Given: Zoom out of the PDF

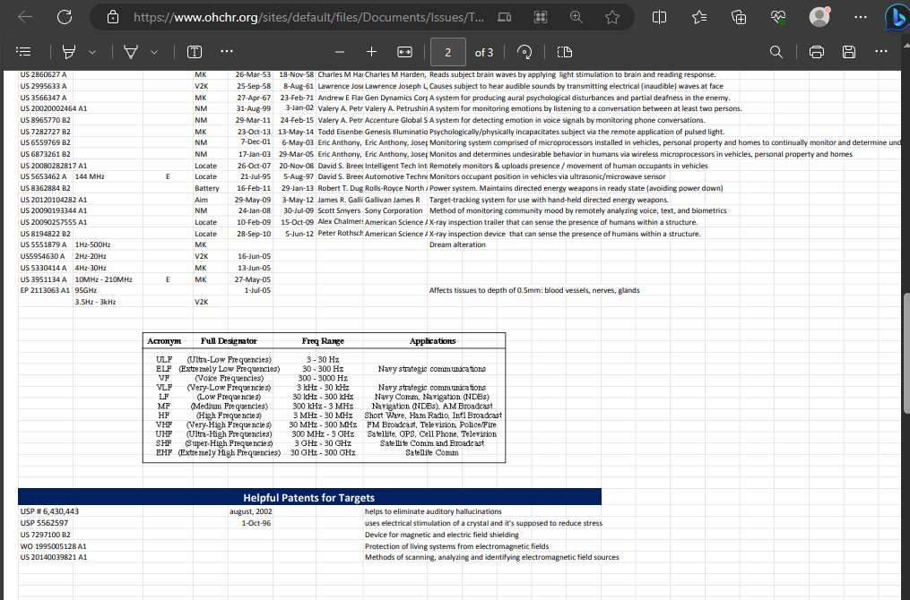Looking at the screenshot, I should click(340, 52).
